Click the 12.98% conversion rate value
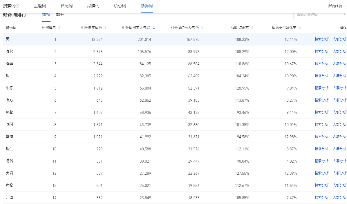This screenshot has width=347, height=204. [290, 137]
